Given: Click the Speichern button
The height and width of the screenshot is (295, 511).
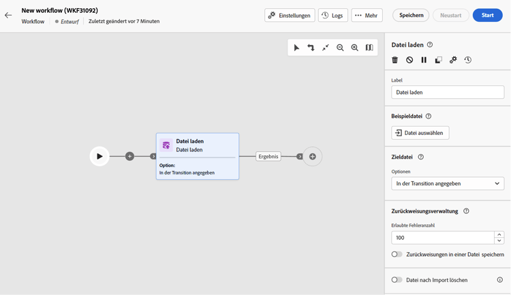Looking at the screenshot, I should tap(411, 15).
